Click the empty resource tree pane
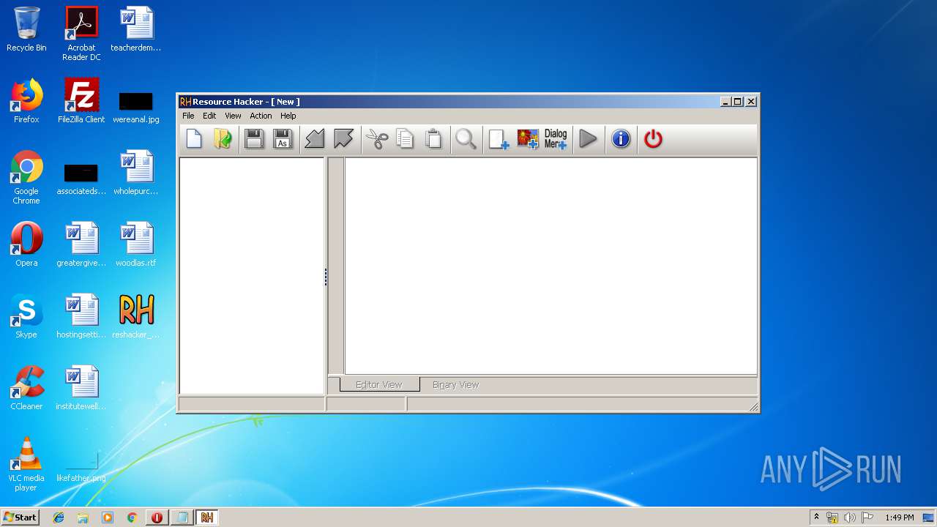937x527 pixels. 252,276
